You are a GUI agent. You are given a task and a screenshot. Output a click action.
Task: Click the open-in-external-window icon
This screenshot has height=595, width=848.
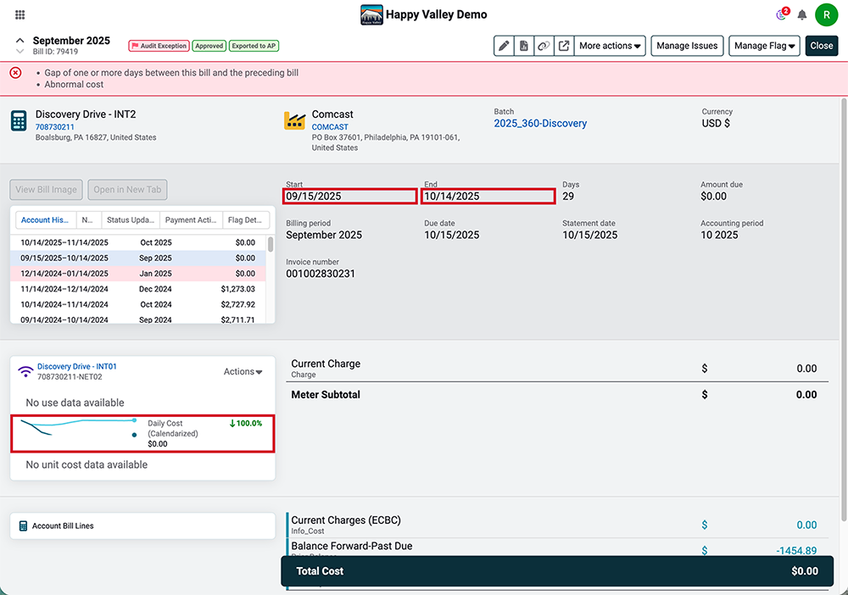tap(564, 46)
